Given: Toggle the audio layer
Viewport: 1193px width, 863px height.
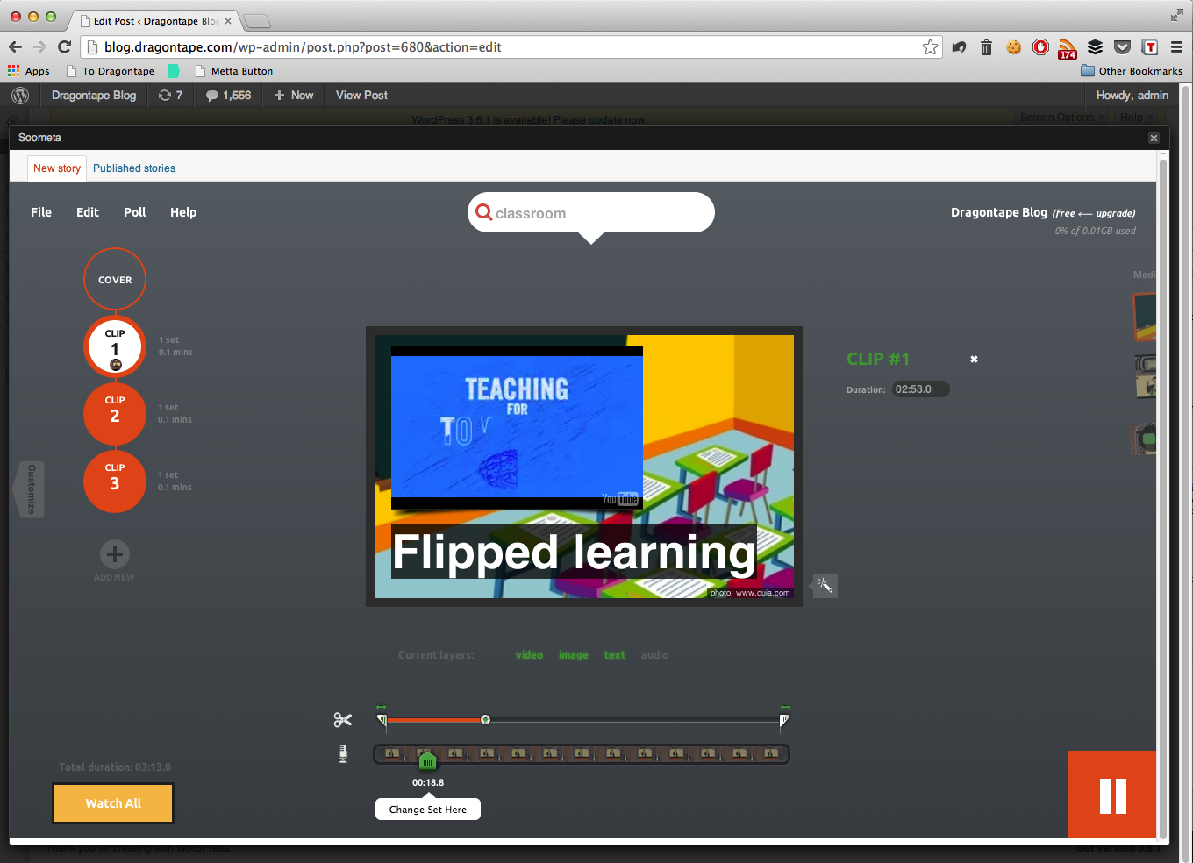Looking at the screenshot, I should click(x=654, y=655).
